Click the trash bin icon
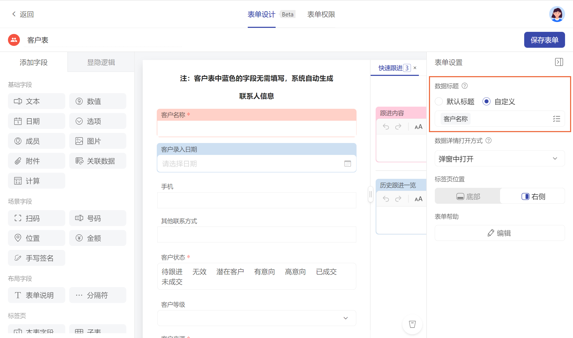Viewport: 573px width, 338px height. [x=412, y=324]
